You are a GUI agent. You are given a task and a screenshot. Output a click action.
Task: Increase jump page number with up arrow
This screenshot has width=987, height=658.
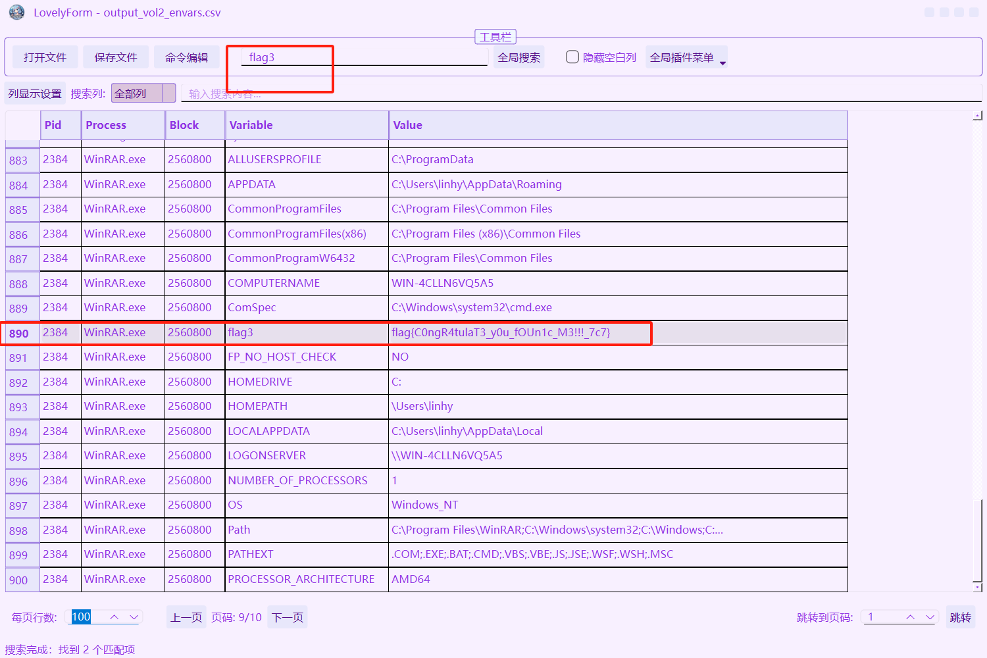point(911,617)
